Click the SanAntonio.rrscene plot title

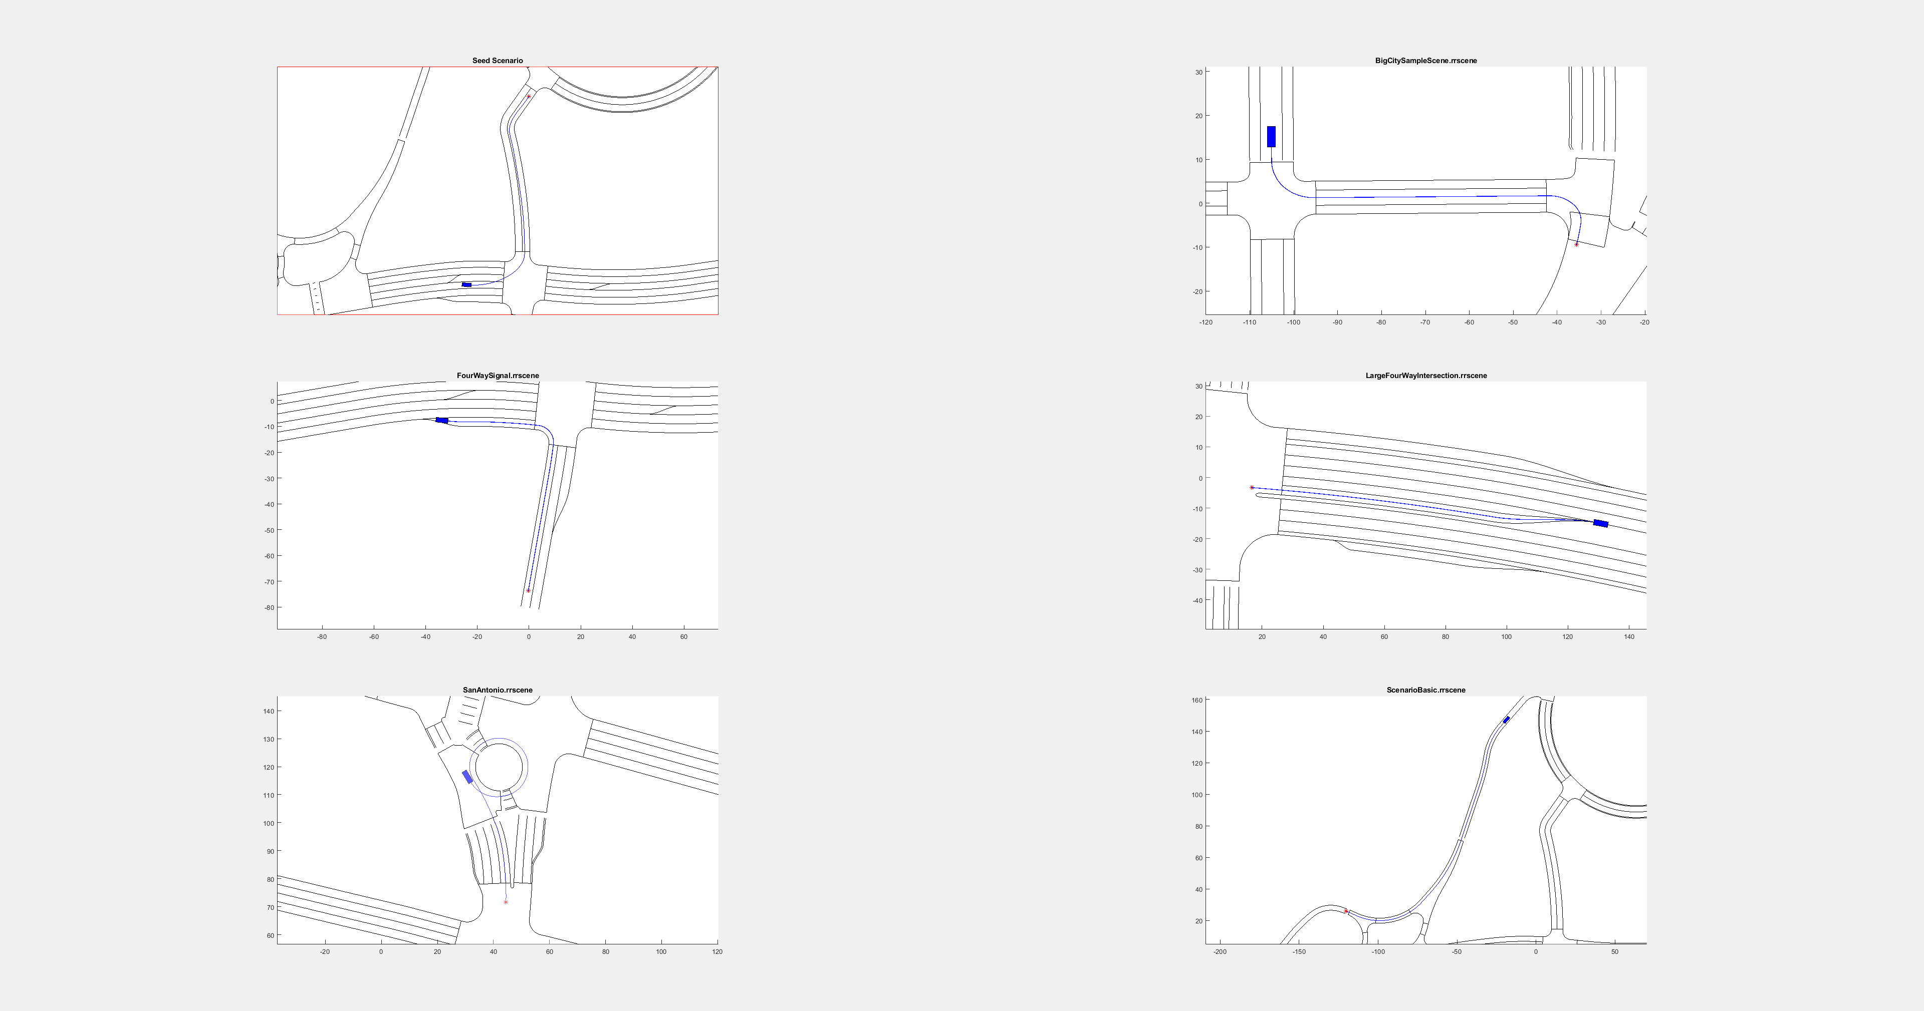click(498, 690)
